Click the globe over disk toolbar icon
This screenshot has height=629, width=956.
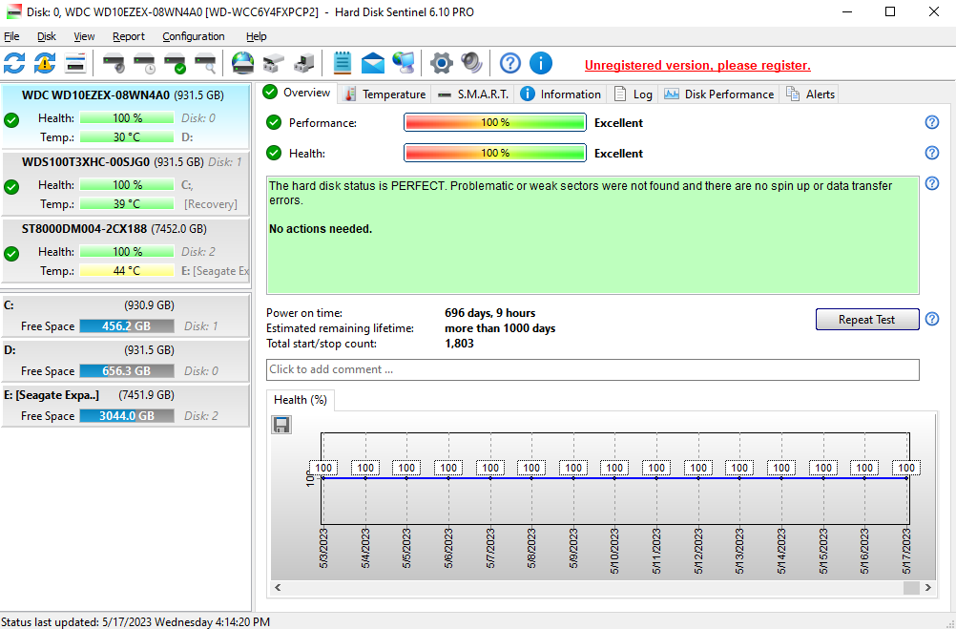point(242,63)
